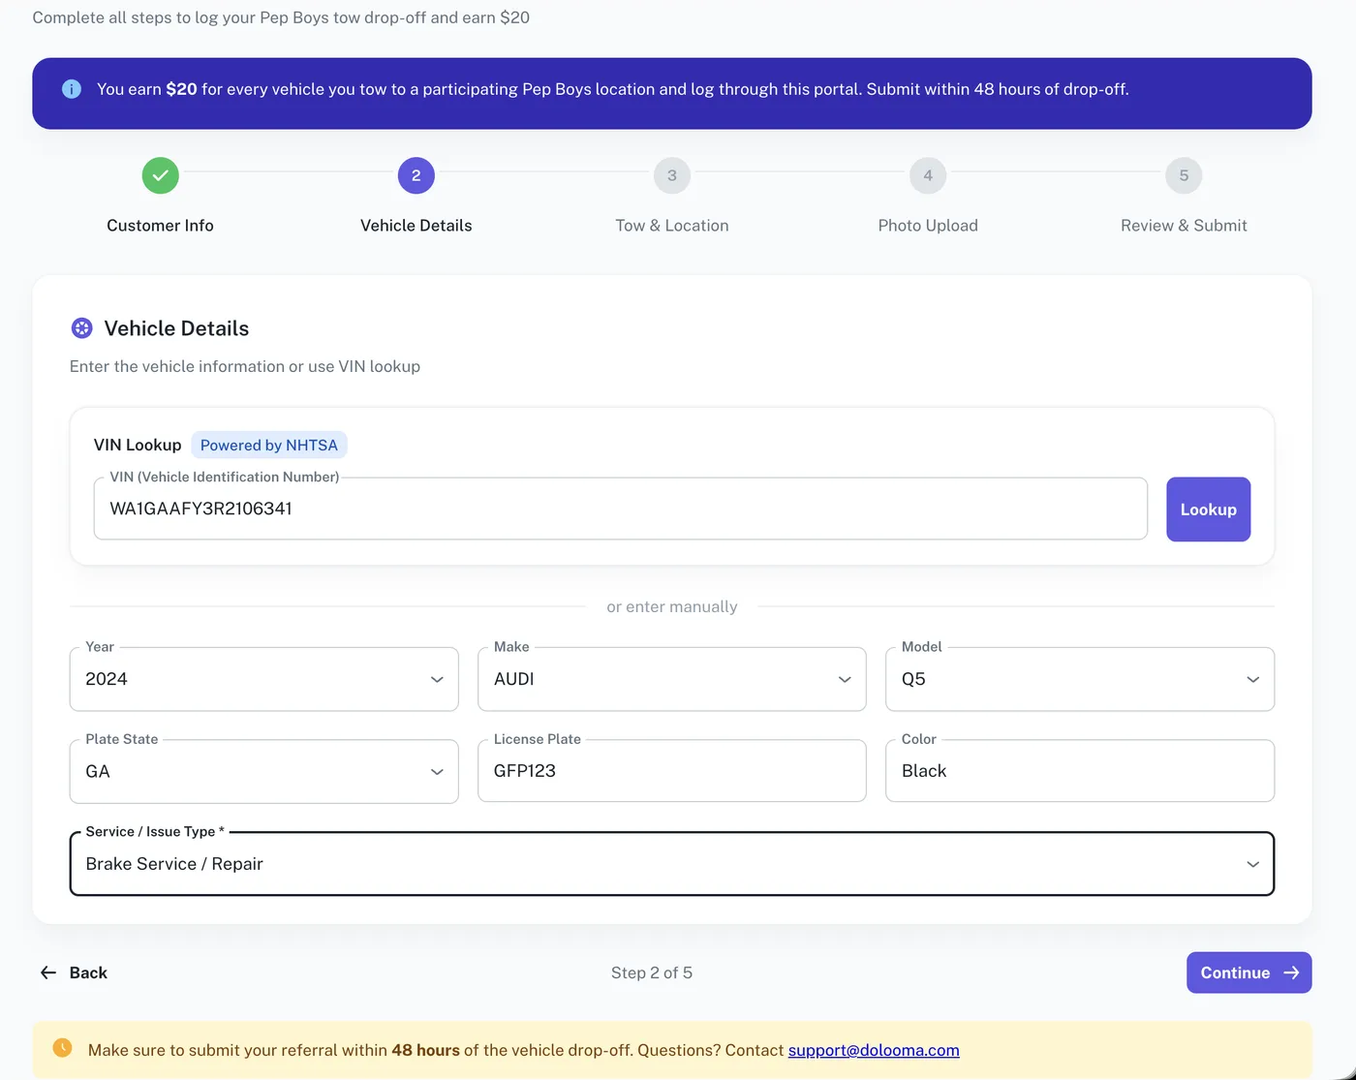Viewport: 1356px width, 1080px height.
Task: Focus the License Plate field
Action: (x=672, y=771)
